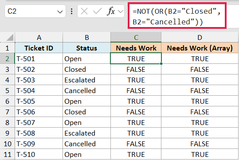This screenshot has width=239, height=160.
Task: Select row 5 header
Action: pos(7,91)
